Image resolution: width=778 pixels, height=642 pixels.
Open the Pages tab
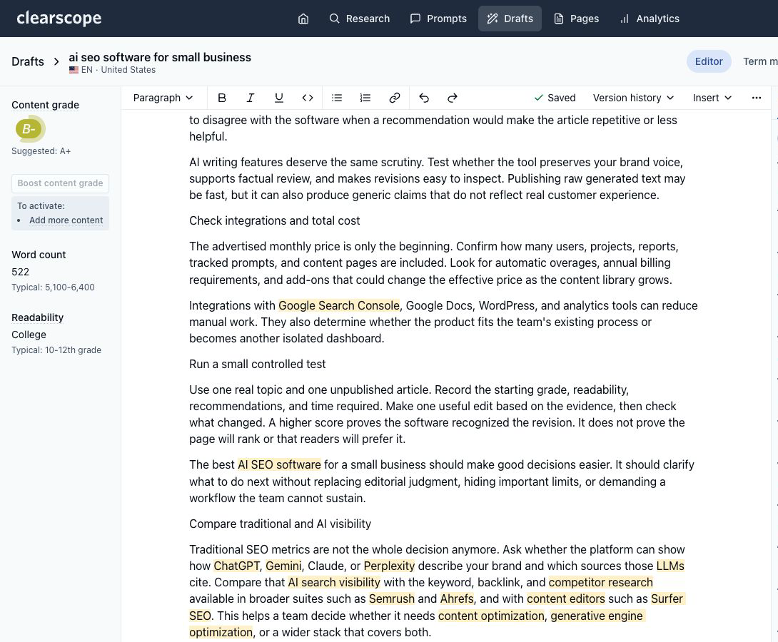pyautogui.click(x=576, y=19)
